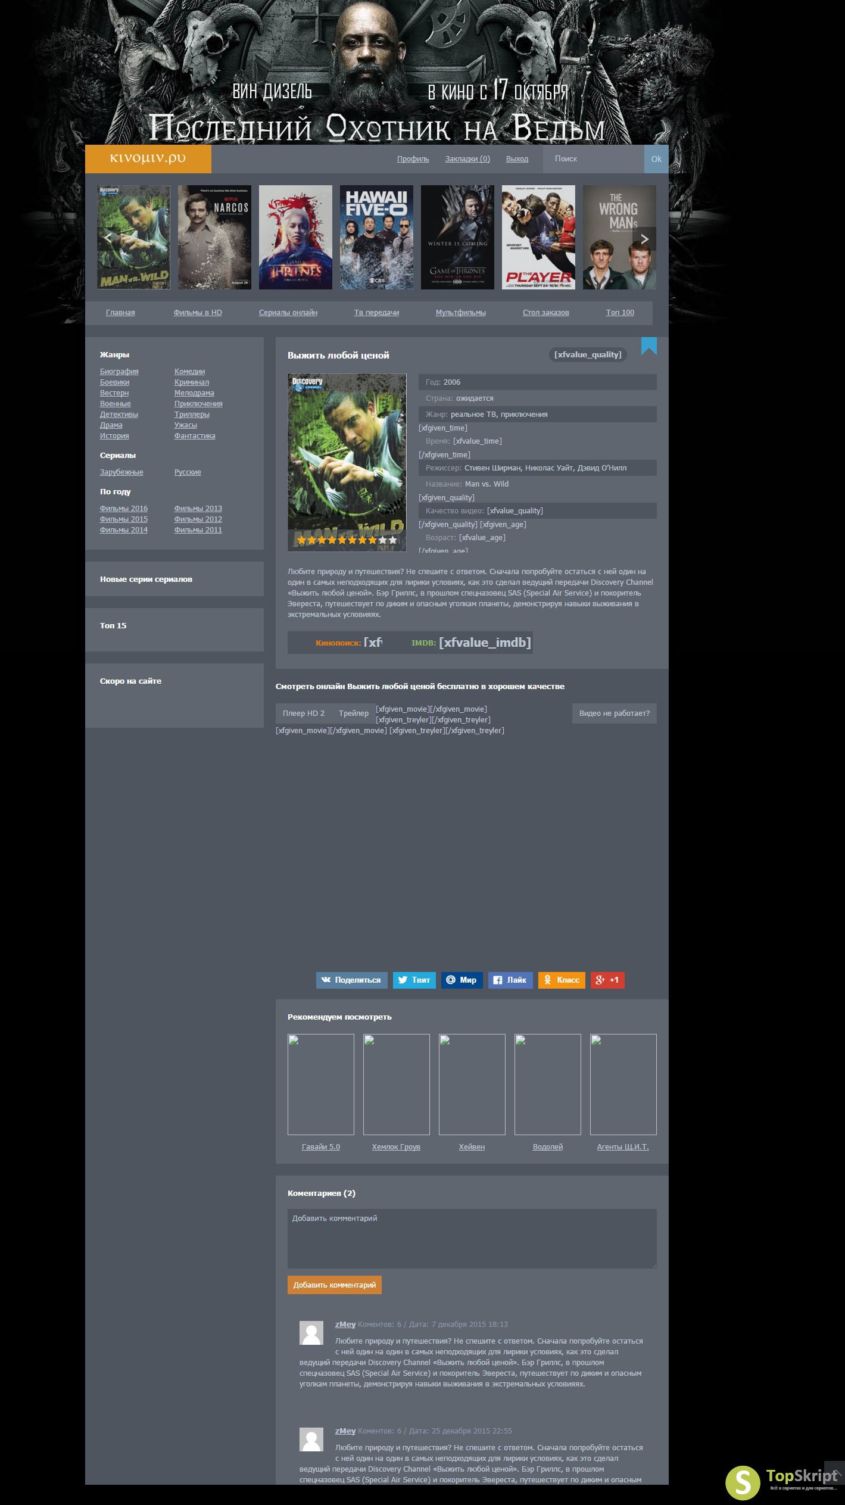Open Главная in navigation menu
Screen dimensions: 845x1505
[x=120, y=313]
